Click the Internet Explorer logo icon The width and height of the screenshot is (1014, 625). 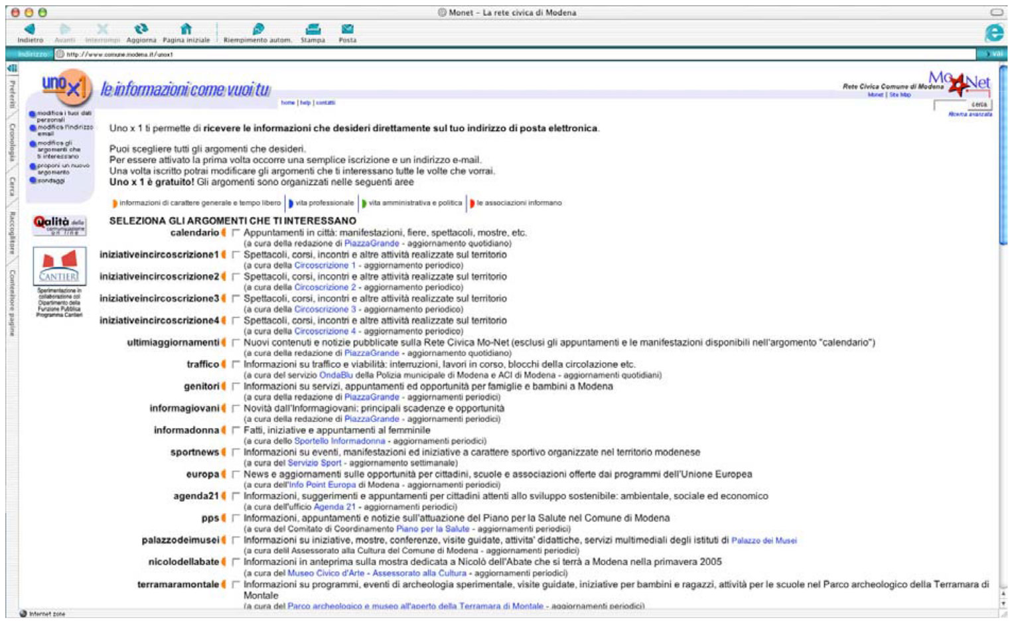tap(993, 33)
